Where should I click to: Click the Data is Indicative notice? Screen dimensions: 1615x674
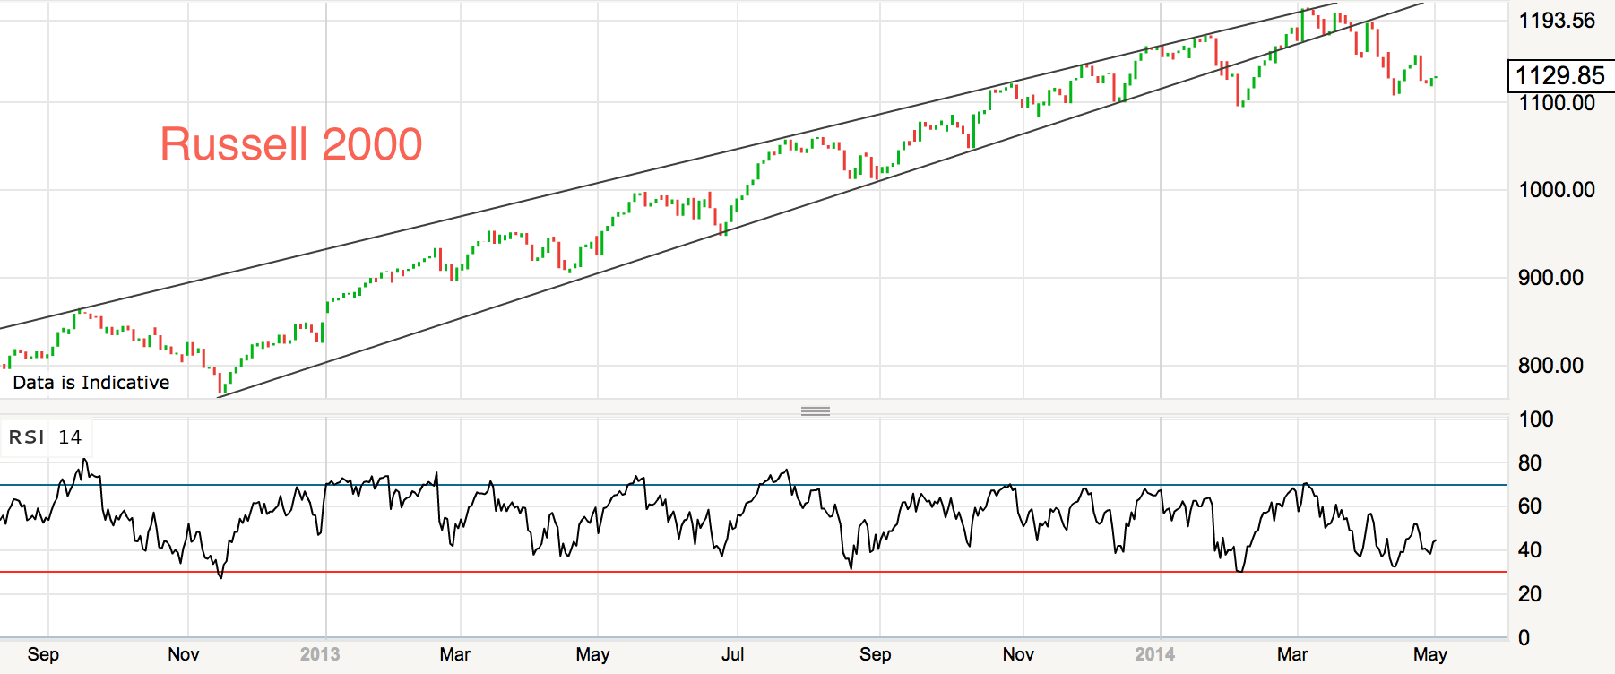coord(91,383)
